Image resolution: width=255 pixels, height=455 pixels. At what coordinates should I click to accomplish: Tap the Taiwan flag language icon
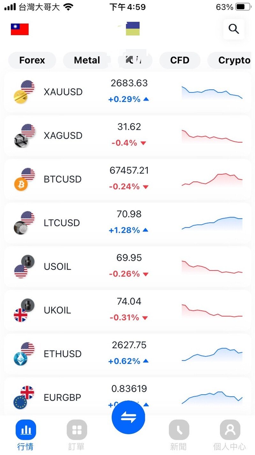point(20,29)
